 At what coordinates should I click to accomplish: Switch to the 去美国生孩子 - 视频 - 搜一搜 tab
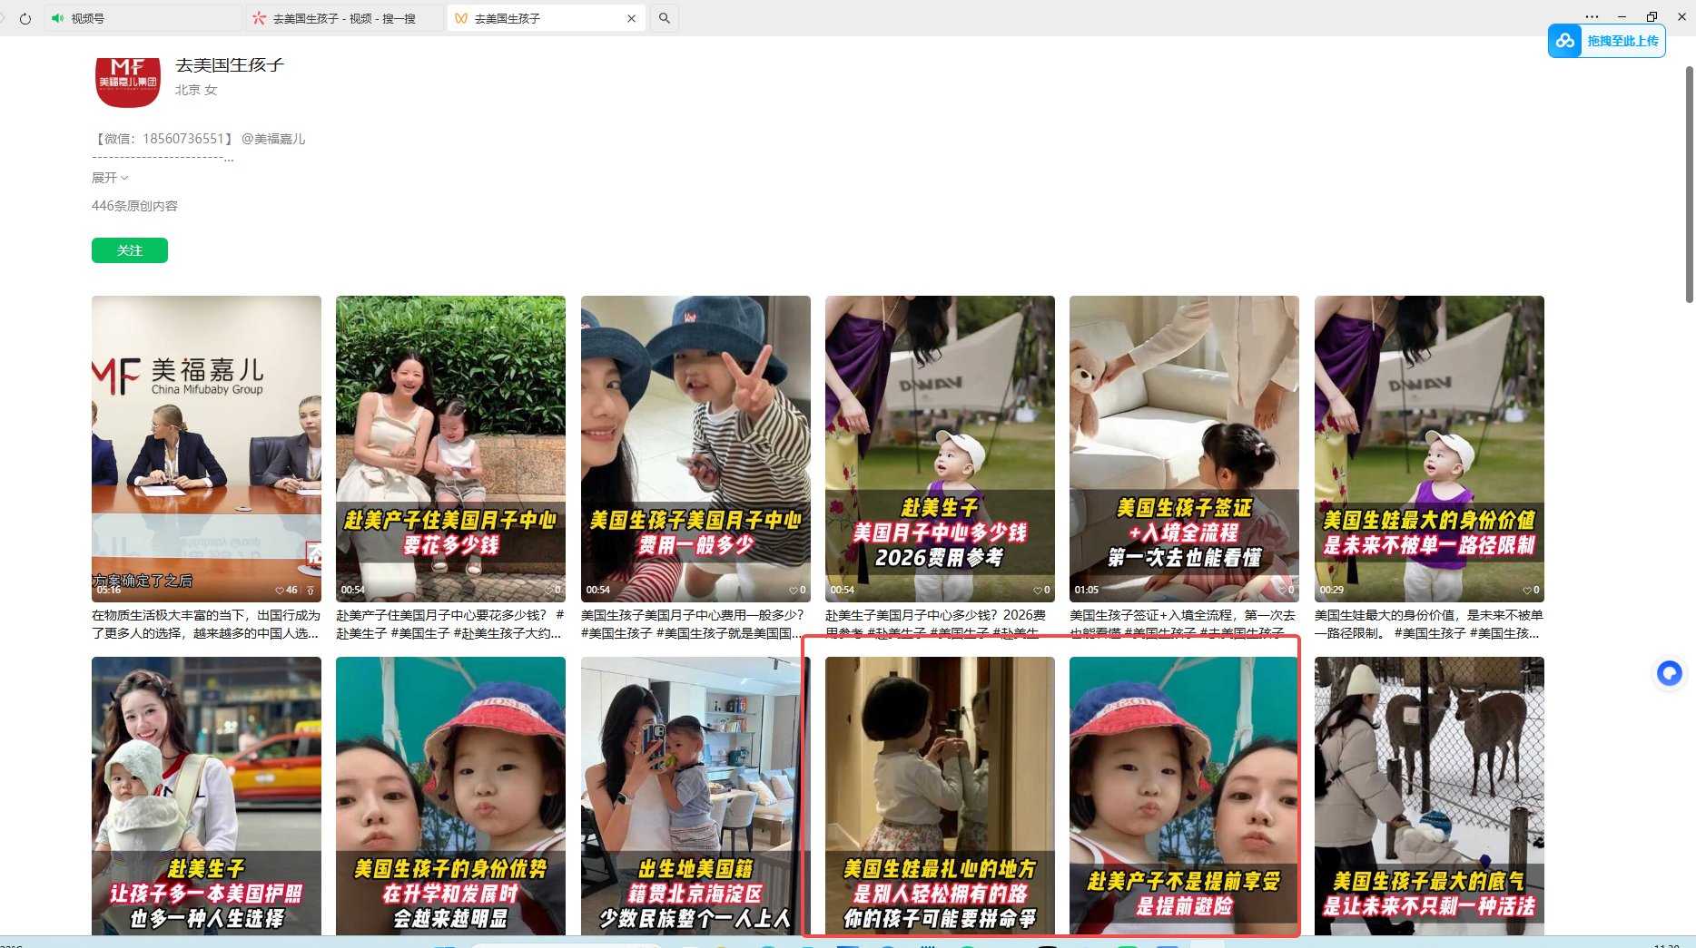(x=346, y=18)
